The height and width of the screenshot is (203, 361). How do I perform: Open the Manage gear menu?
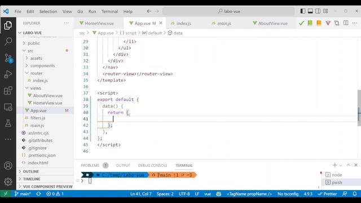(x=8, y=182)
